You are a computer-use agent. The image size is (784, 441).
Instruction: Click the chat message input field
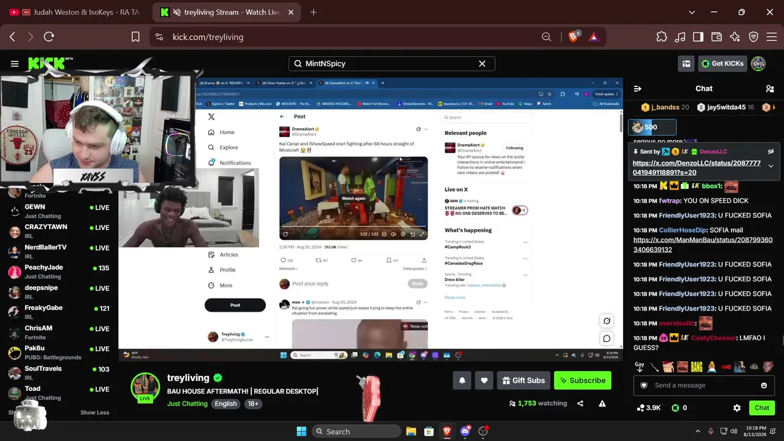coord(703,385)
